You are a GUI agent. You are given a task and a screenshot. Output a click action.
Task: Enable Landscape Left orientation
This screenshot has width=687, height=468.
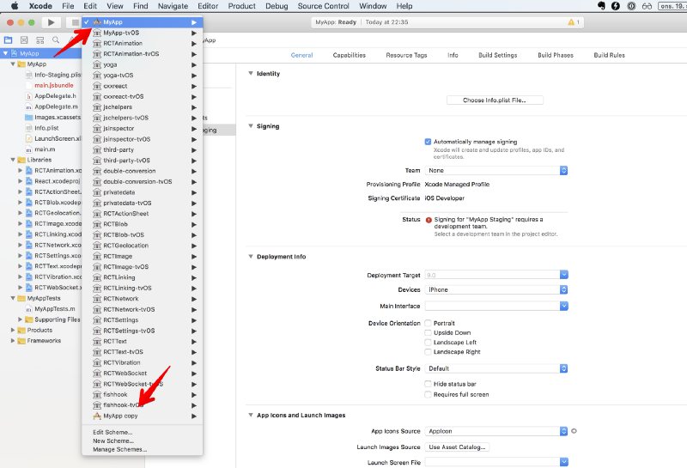428,343
